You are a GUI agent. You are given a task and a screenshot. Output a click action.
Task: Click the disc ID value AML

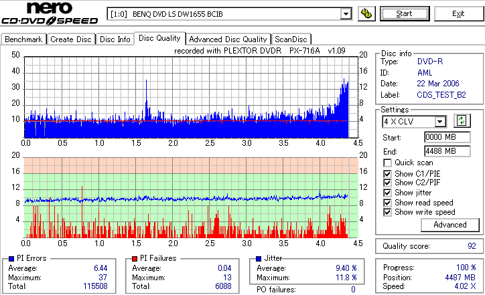pos(425,73)
